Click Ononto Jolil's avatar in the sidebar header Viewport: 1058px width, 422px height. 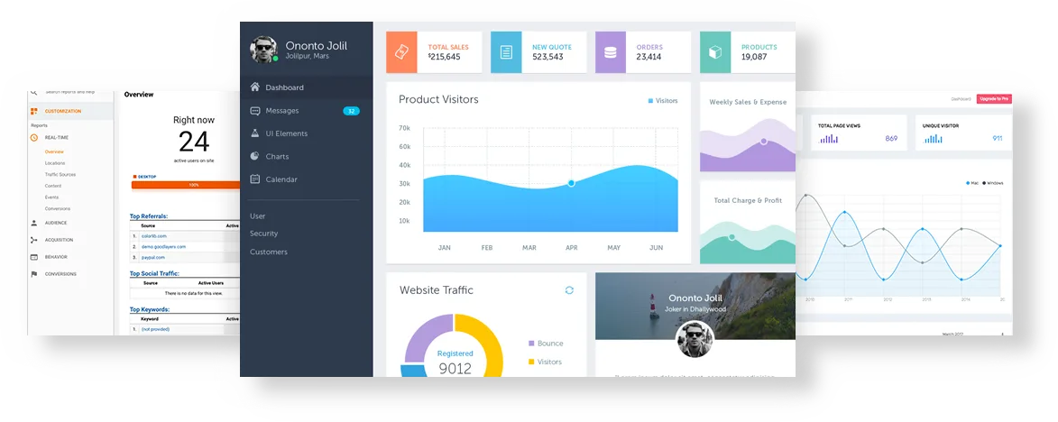(x=263, y=50)
